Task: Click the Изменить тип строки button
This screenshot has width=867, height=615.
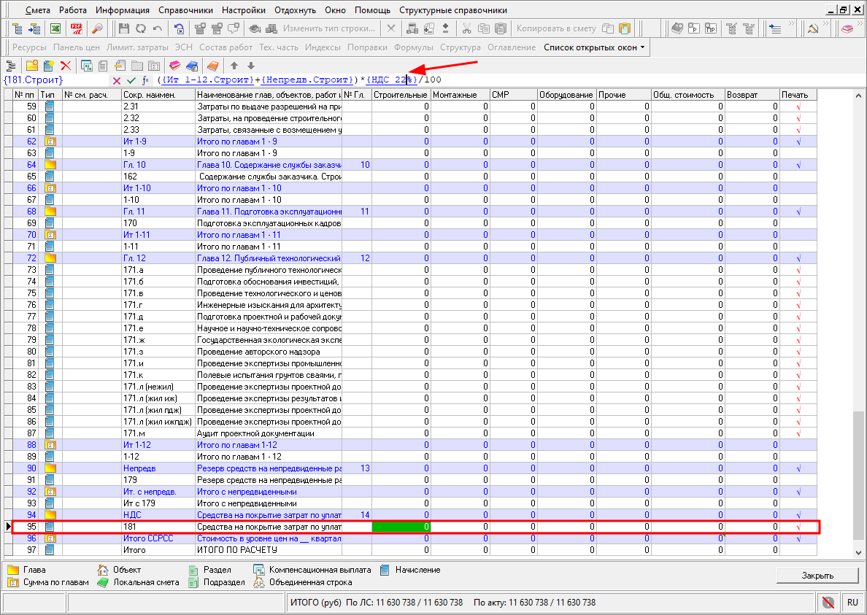Action: click(x=328, y=28)
